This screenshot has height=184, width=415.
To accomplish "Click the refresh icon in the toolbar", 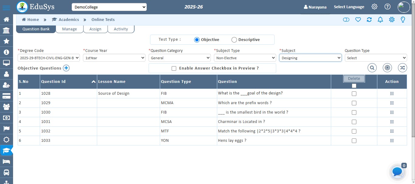I will click(369, 19).
